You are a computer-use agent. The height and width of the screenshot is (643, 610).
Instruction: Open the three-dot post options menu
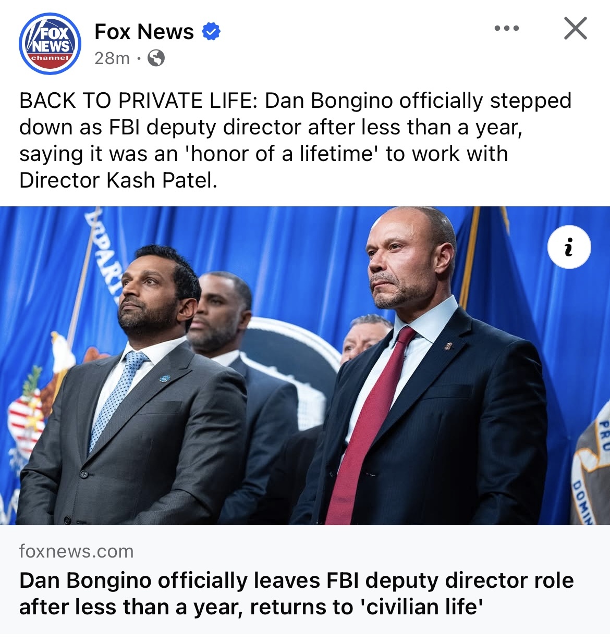coord(507,28)
